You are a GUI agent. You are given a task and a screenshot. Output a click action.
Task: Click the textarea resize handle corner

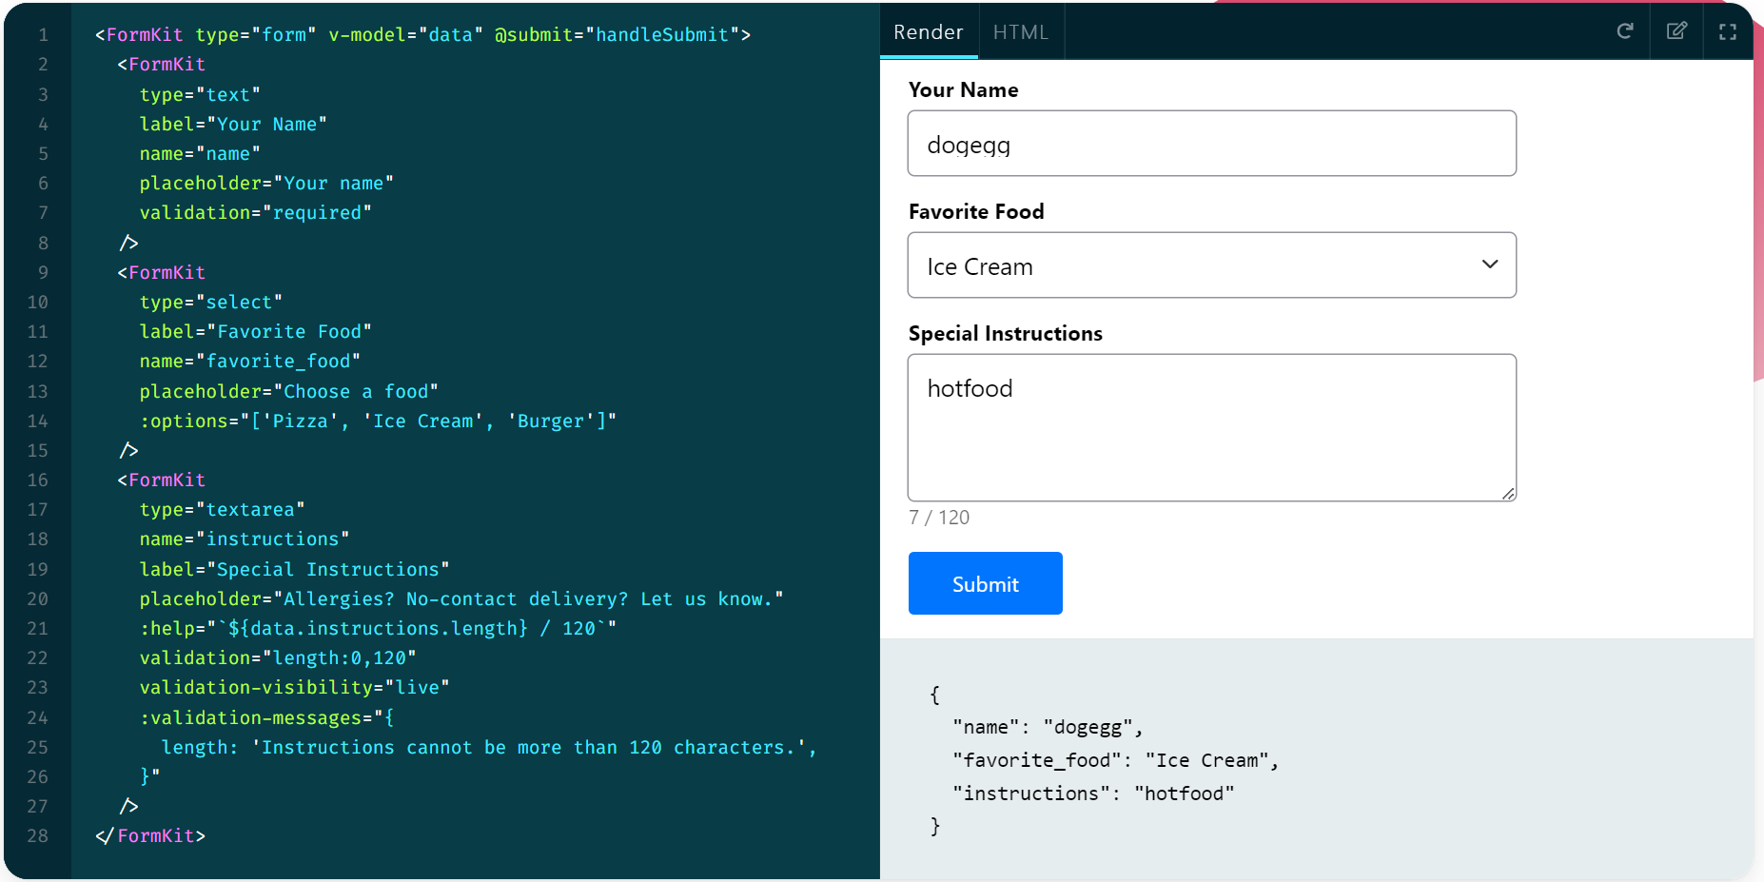pos(1508,493)
